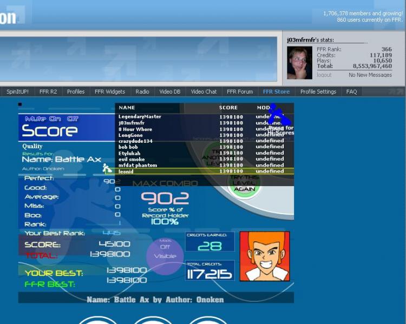This screenshot has height=324, width=406.
Task: Go to the FFR Forum
Action: (240, 91)
